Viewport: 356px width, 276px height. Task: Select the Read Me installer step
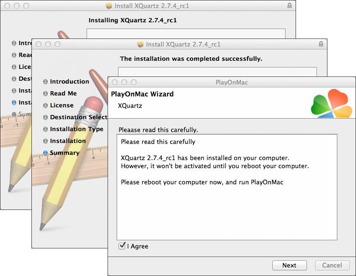click(63, 94)
